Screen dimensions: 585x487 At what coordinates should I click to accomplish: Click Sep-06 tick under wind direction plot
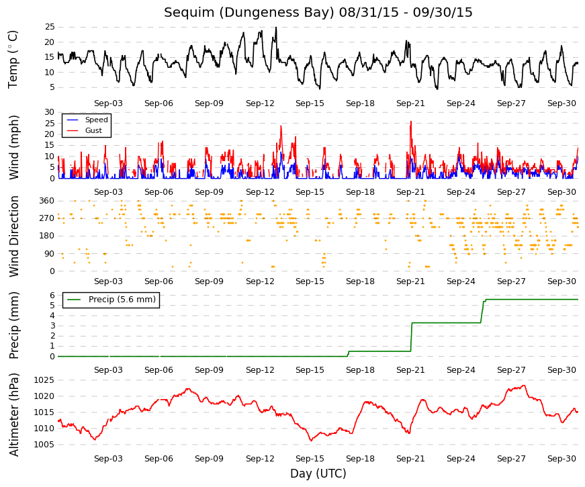159,281
